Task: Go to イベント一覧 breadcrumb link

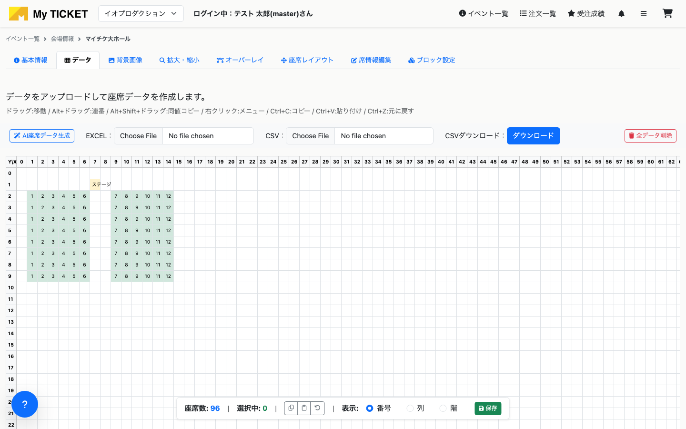Action: tap(22, 39)
